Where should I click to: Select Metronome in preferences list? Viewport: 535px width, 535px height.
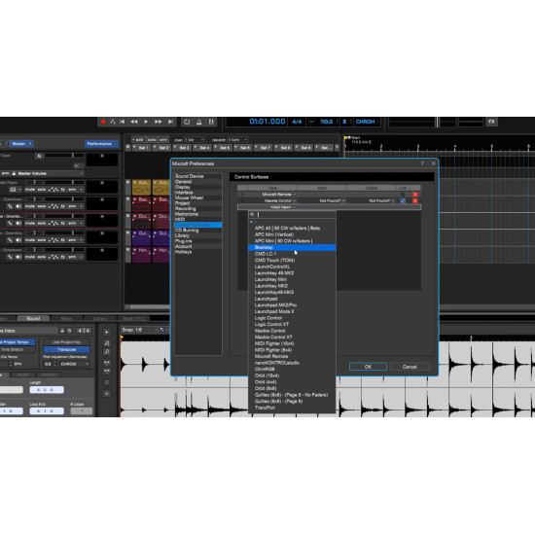[187, 214]
